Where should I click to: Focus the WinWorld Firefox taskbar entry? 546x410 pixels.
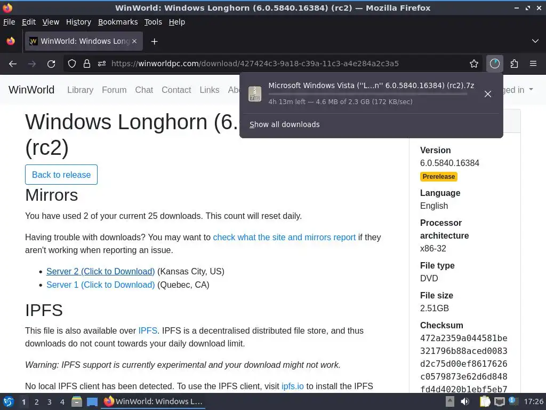coord(153,401)
